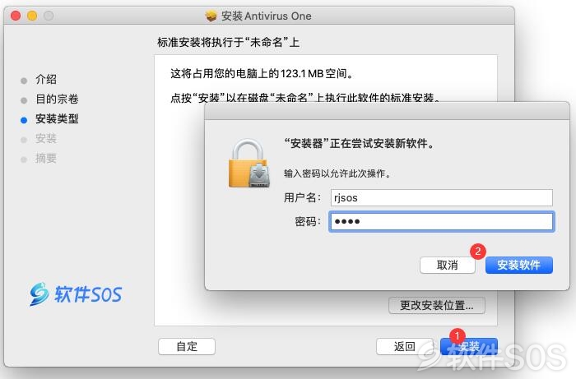Focus the 用户名 field containing rjsos
This screenshot has height=379, width=576.
(442, 198)
